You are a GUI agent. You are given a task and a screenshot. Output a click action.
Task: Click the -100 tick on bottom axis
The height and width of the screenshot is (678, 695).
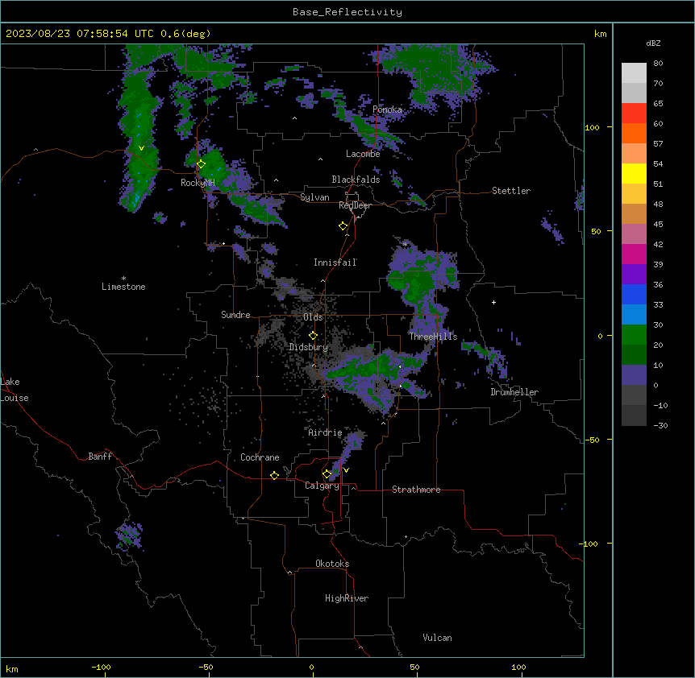tap(101, 668)
